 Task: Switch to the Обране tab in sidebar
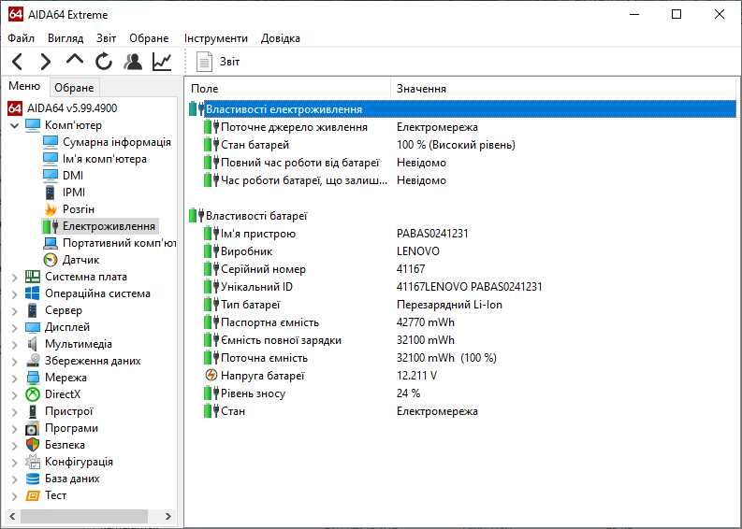click(x=74, y=88)
